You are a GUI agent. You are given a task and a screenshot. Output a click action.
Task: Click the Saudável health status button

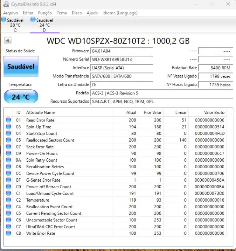point(21,66)
